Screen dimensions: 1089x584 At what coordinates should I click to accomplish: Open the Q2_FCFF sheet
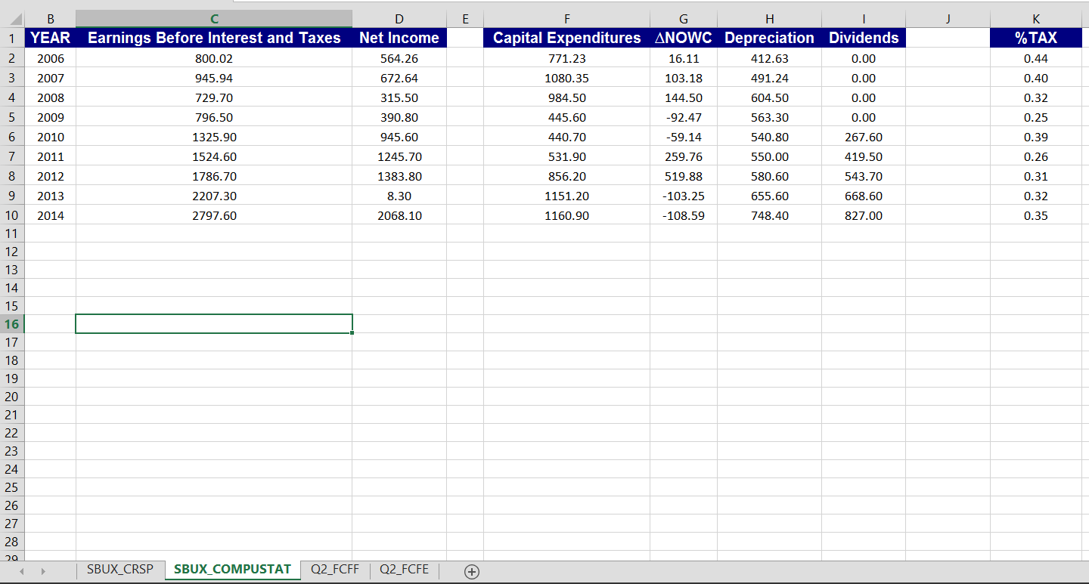pos(334,570)
